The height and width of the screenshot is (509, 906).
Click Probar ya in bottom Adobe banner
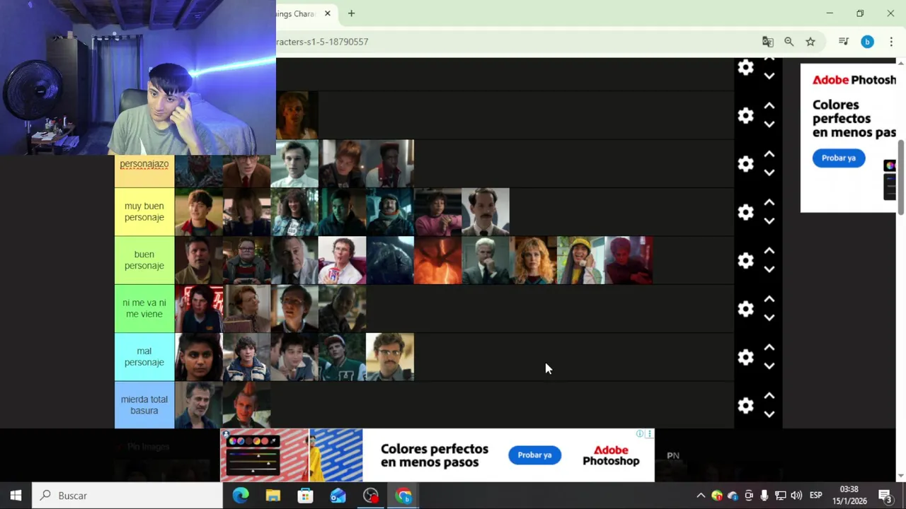pos(534,455)
